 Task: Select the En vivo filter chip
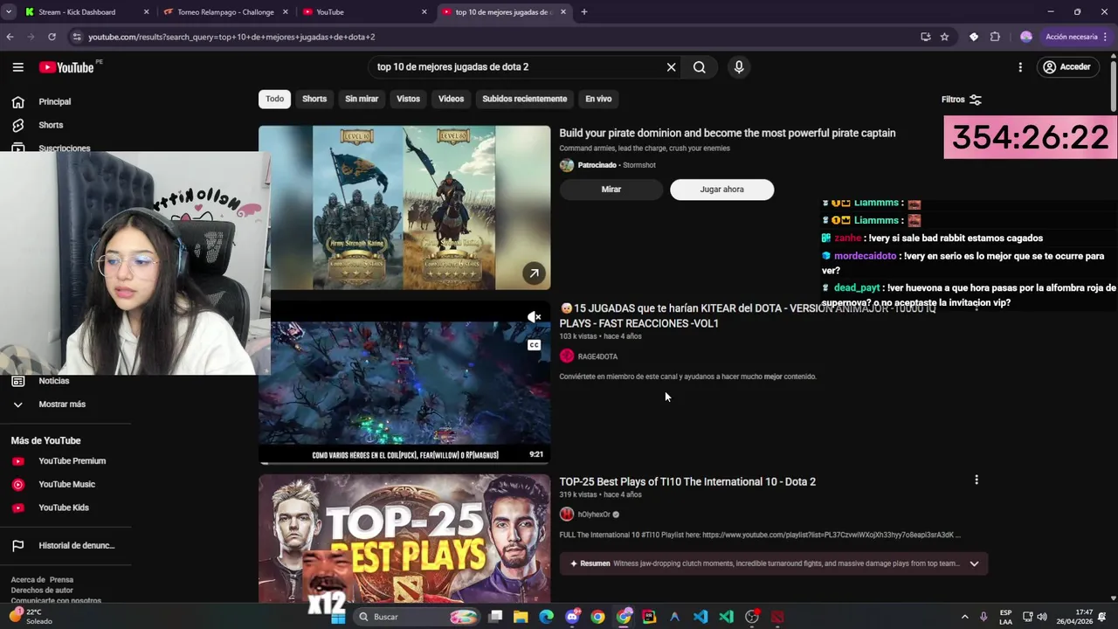click(x=598, y=99)
